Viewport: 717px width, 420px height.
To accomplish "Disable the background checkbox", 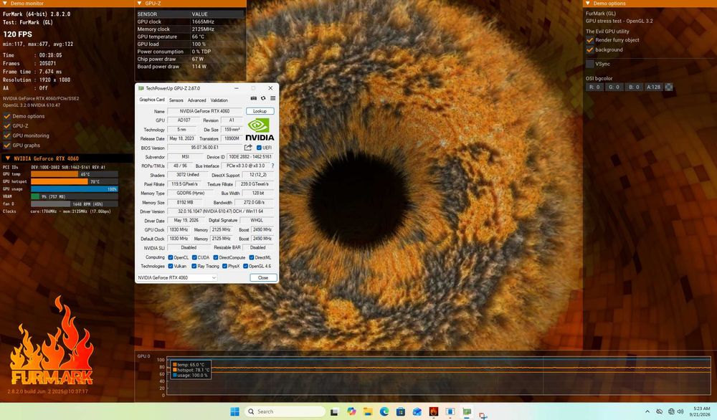I will tap(590, 50).
